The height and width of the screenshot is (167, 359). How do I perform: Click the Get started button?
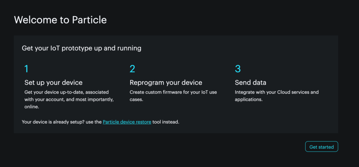[x=321, y=147]
